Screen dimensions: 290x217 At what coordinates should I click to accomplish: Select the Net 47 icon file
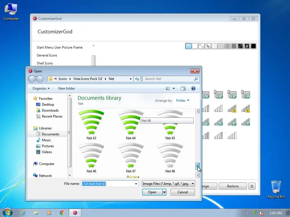pos(131,158)
